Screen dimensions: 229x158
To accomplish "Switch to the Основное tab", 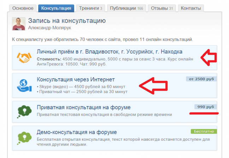I will point(23,8).
